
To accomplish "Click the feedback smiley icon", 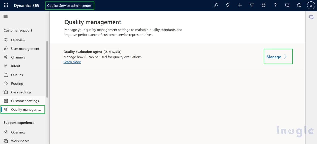I will (x=299, y=5).
